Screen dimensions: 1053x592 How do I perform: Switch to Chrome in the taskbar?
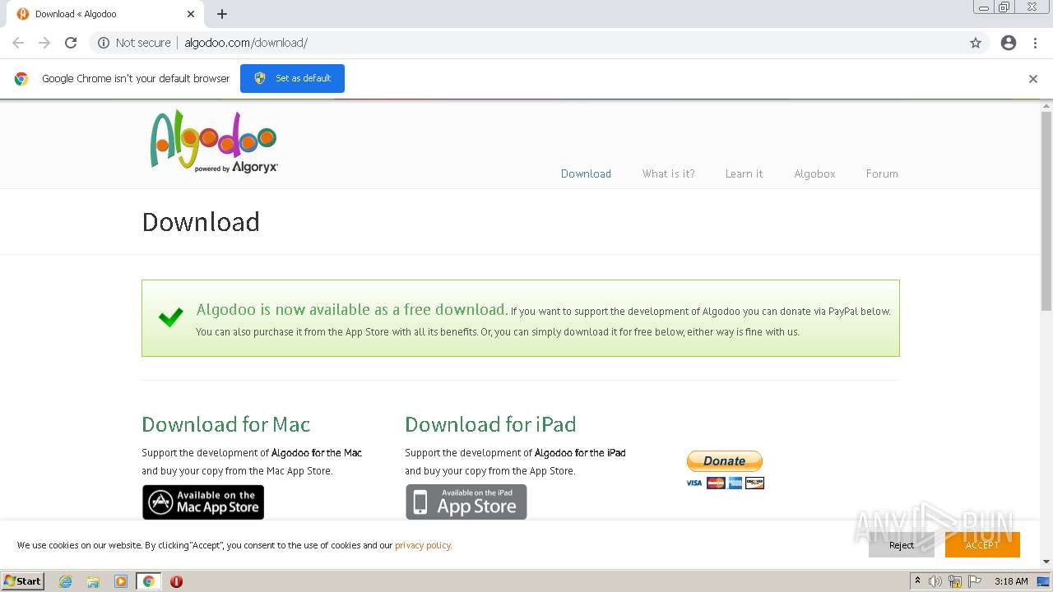point(149,581)
